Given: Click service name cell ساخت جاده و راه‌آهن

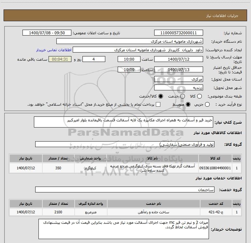Looking at the screenshot, I should pos(154,212).
